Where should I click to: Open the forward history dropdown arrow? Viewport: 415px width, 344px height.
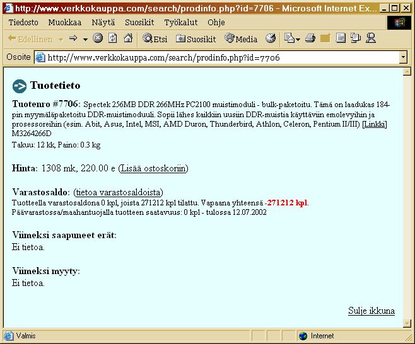pos(85,40)
